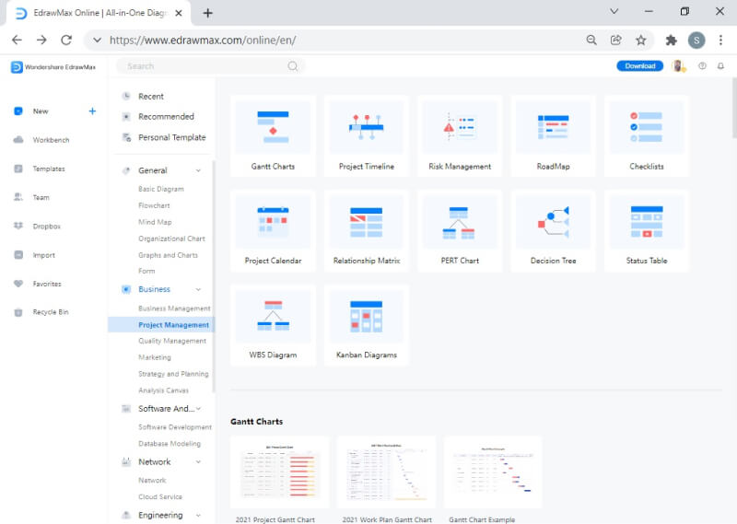The image size is (737, 524).
Task: Open the 2021 Project Gantt Chart thumbnail
Action: [280, 472]
